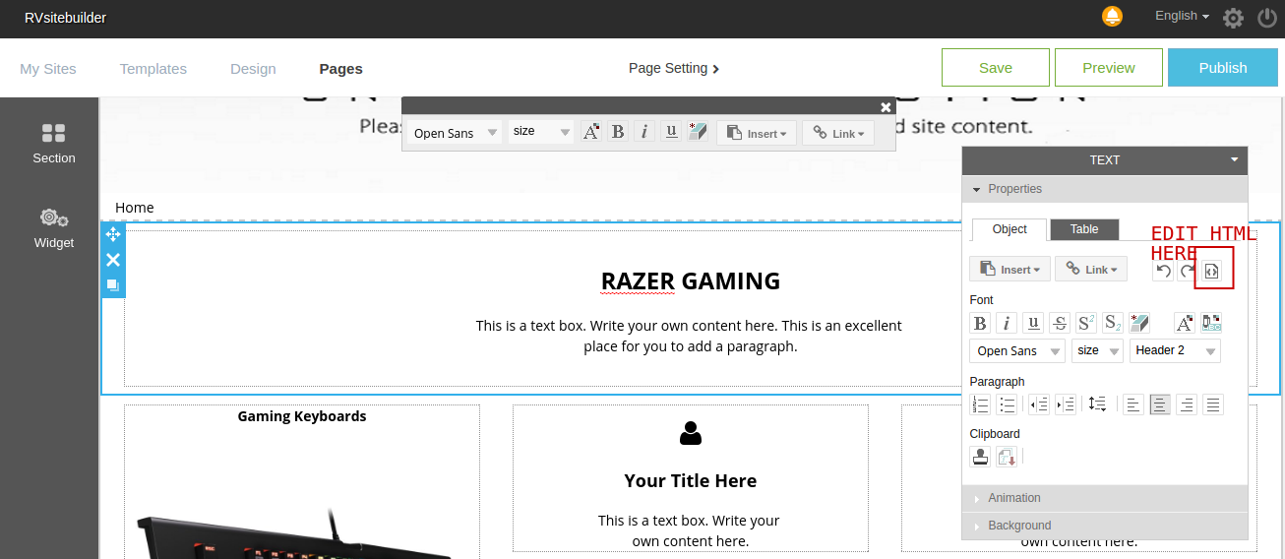Open the settings gear in top bar
The height and width of the screenshot is (559, 1285).
click(1233, 18)
